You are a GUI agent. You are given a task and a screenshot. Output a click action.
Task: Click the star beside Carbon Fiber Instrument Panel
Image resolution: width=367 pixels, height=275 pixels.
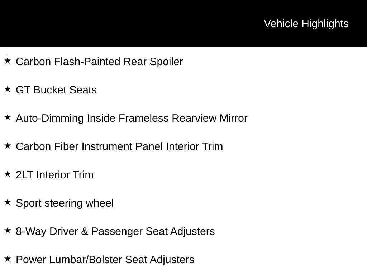pos(8,146)
